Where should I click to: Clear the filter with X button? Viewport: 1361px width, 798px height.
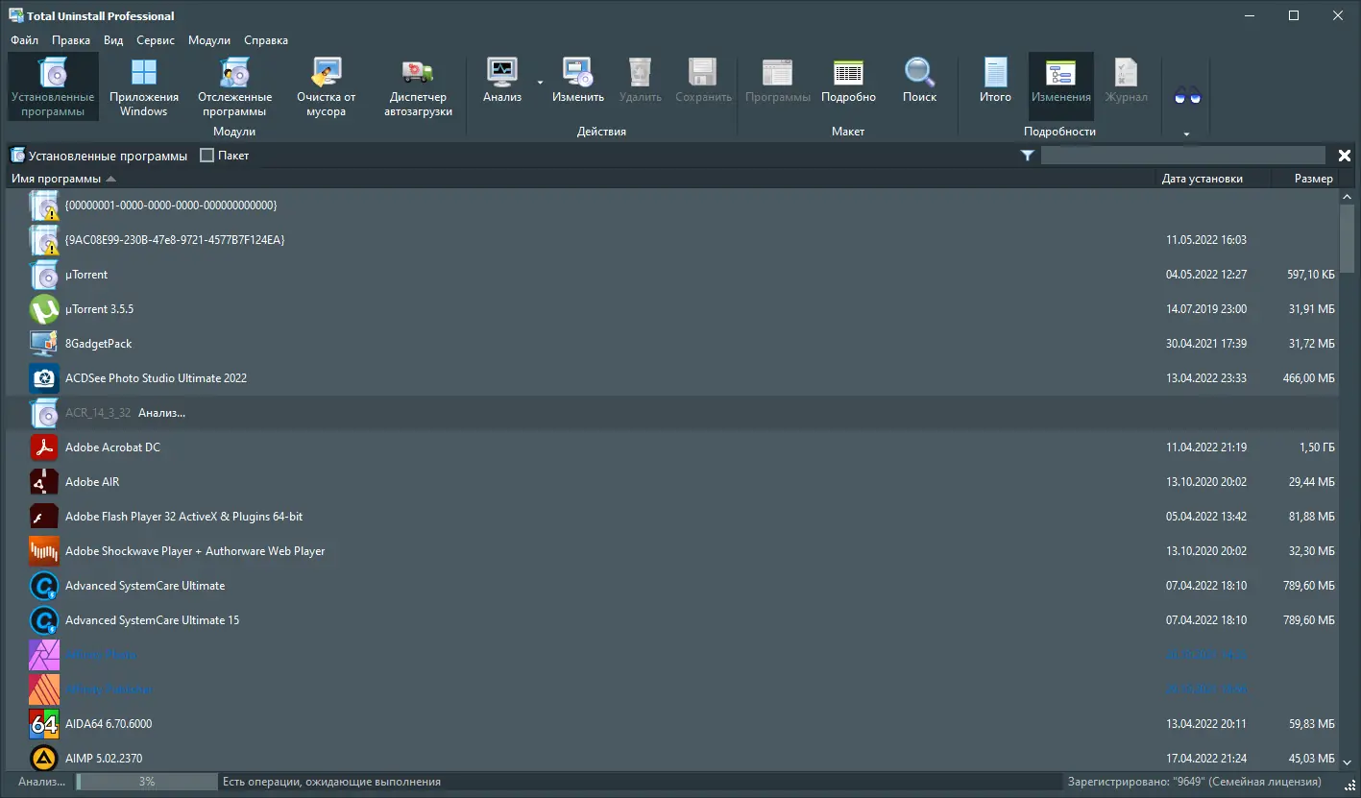(1344, 156)
